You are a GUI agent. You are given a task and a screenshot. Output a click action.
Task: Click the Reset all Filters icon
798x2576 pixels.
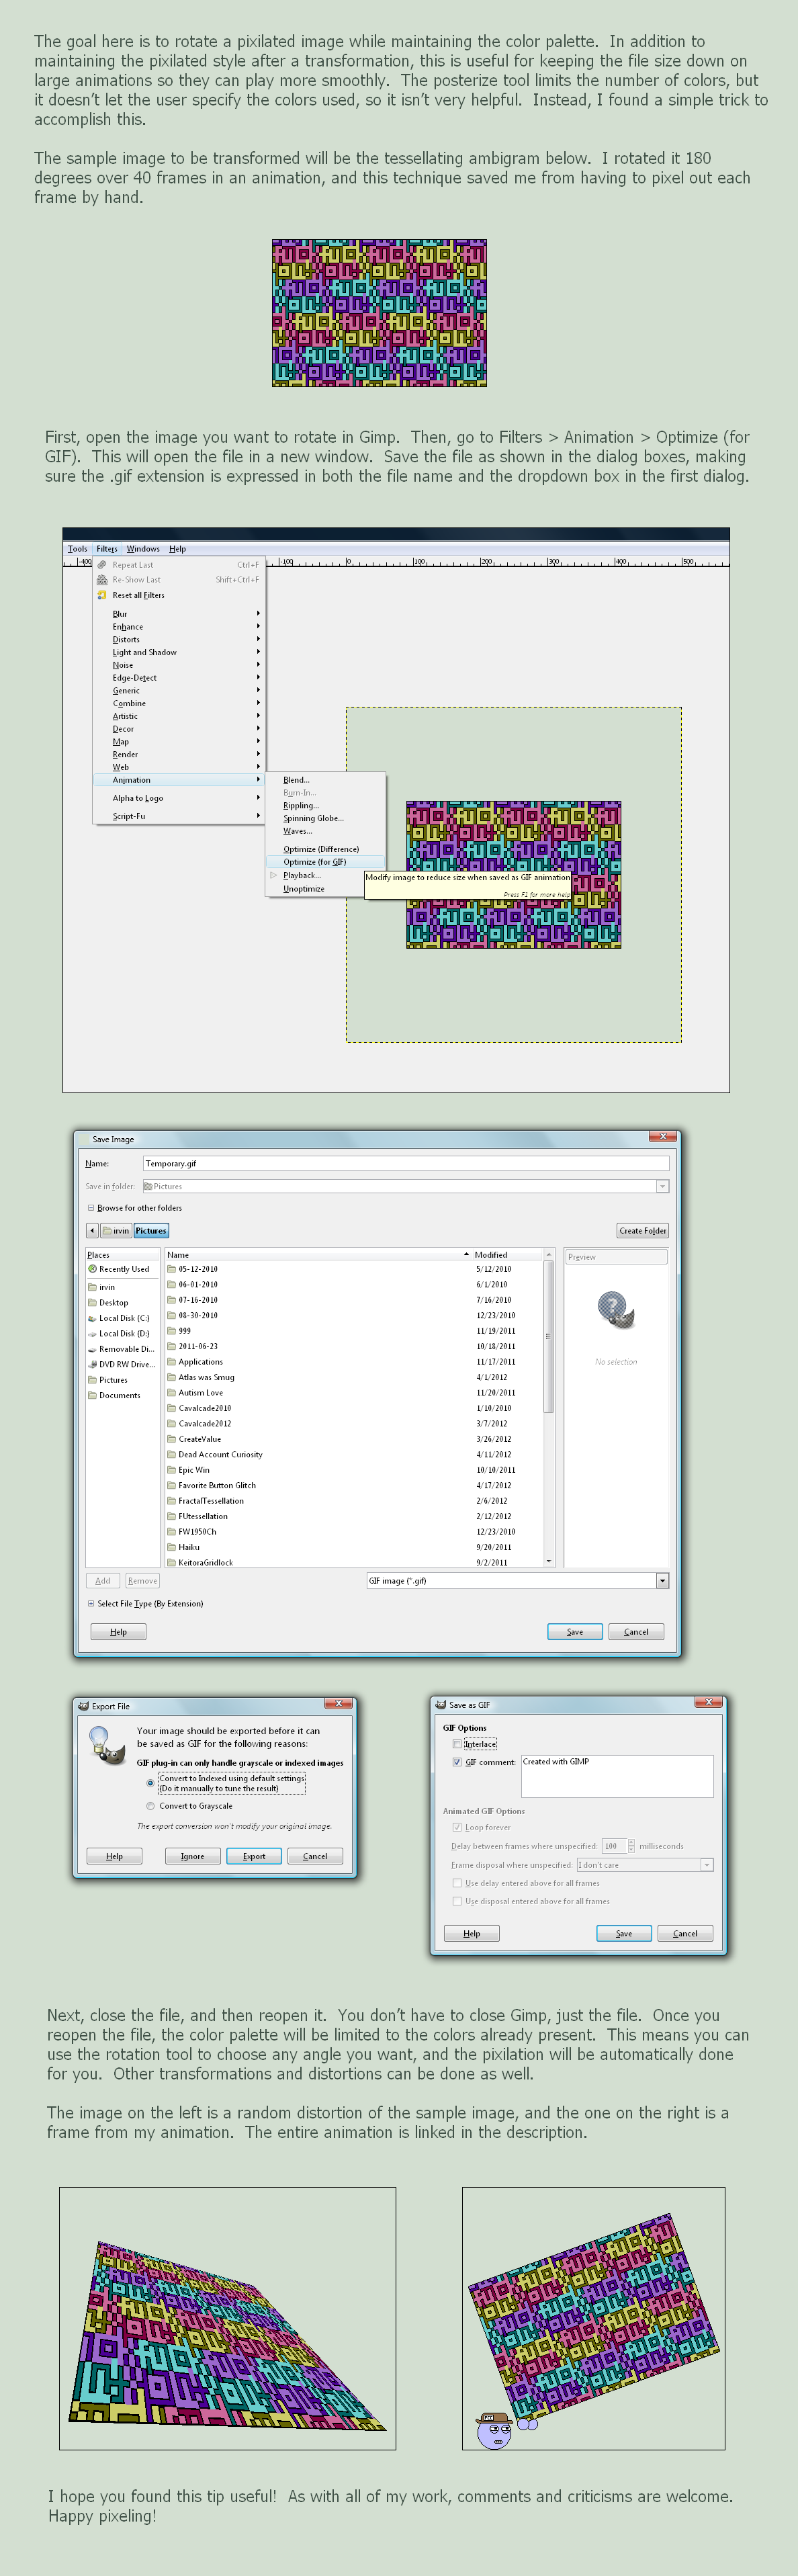102,595
